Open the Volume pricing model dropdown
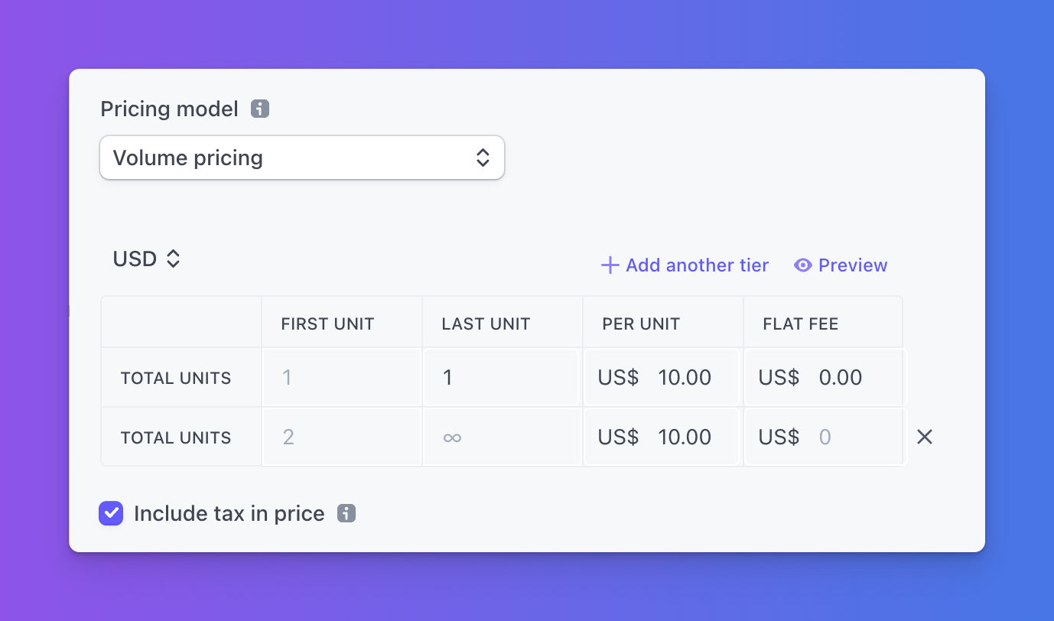 pos(302,158)
